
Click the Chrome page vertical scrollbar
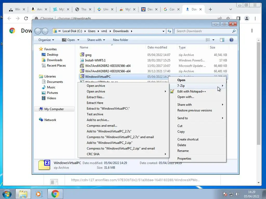(x=258, y=93)
